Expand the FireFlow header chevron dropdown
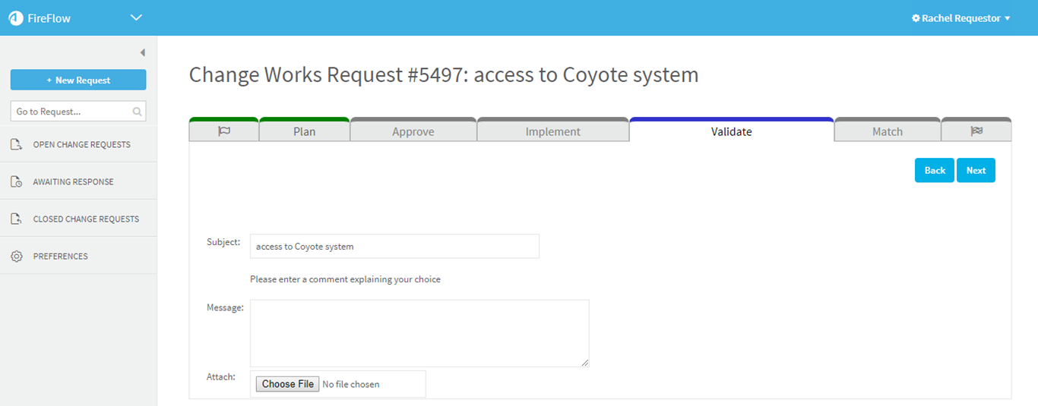 click(136, 17)
